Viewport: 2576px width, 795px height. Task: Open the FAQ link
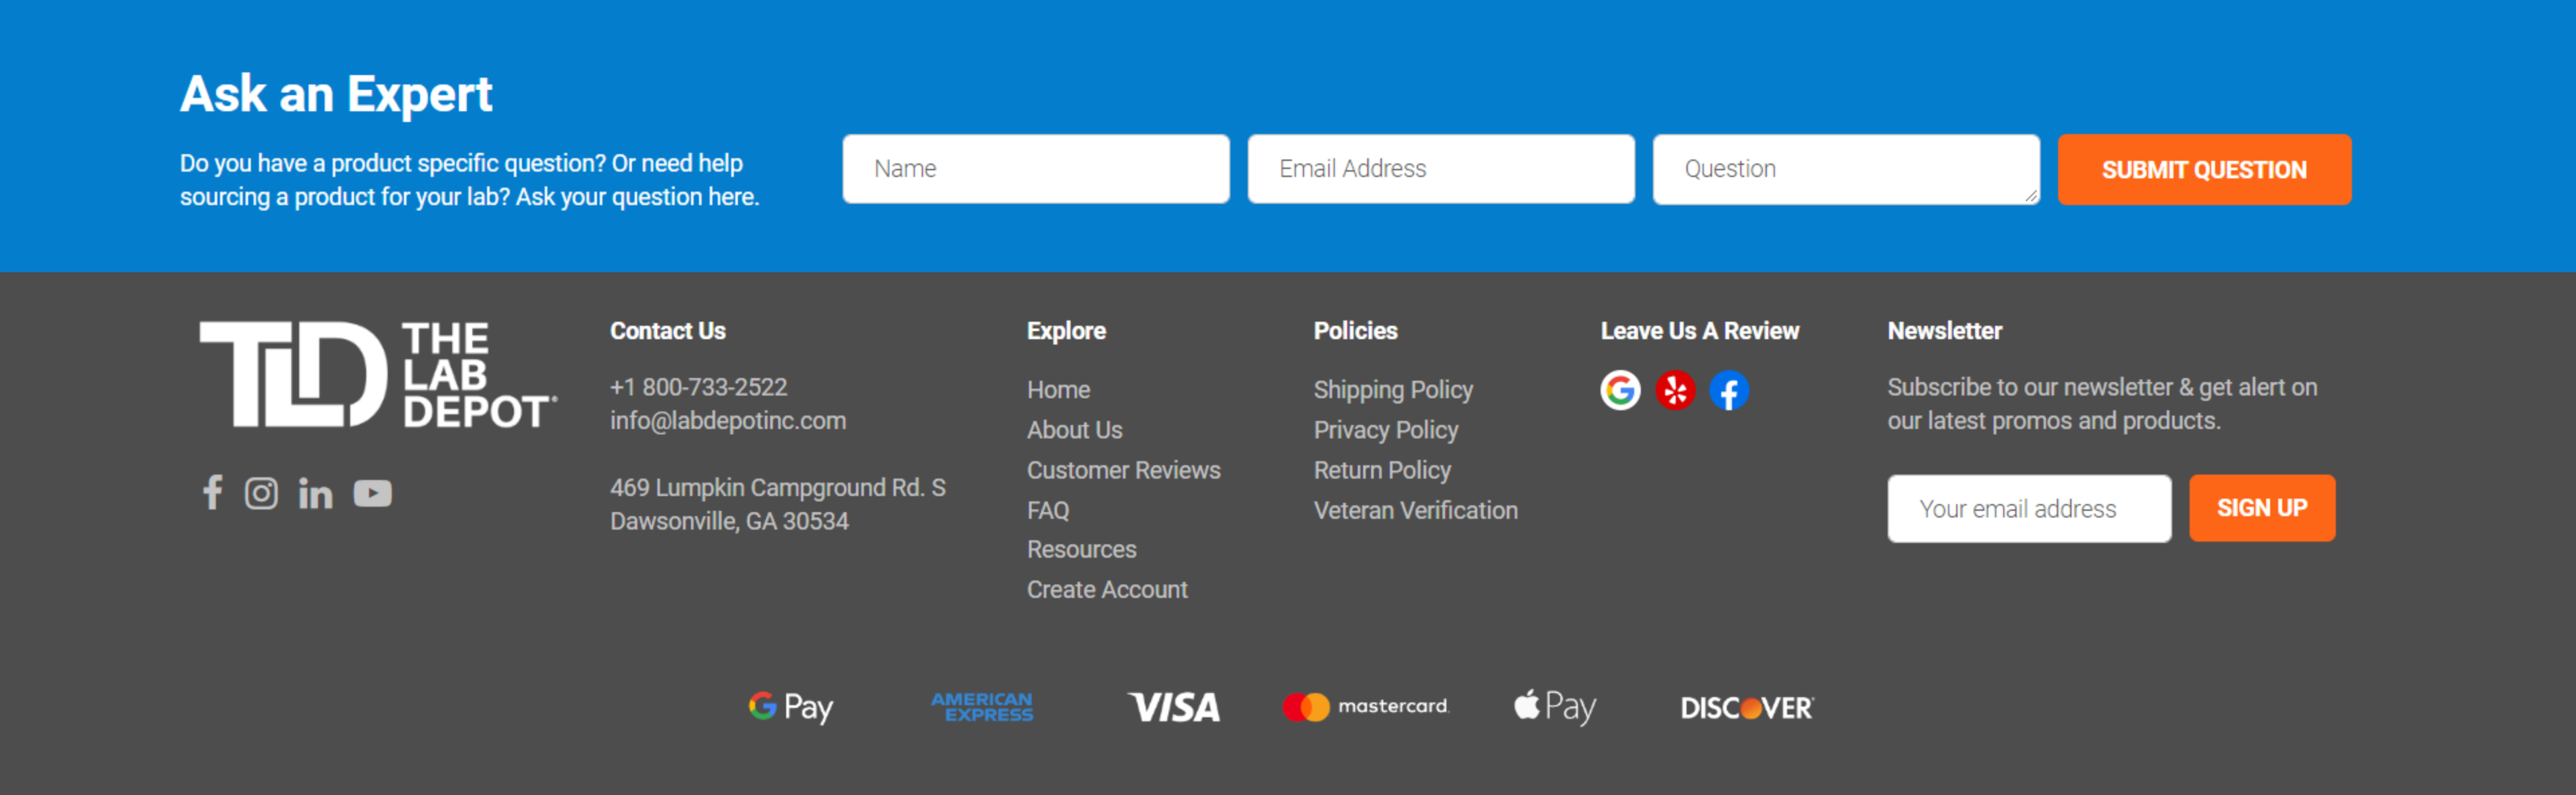tap(1048, 510)
